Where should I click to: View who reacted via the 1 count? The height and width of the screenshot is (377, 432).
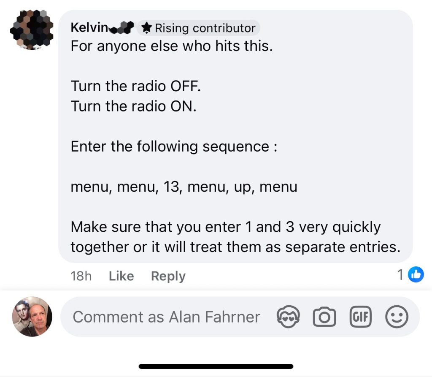(400, 275)
